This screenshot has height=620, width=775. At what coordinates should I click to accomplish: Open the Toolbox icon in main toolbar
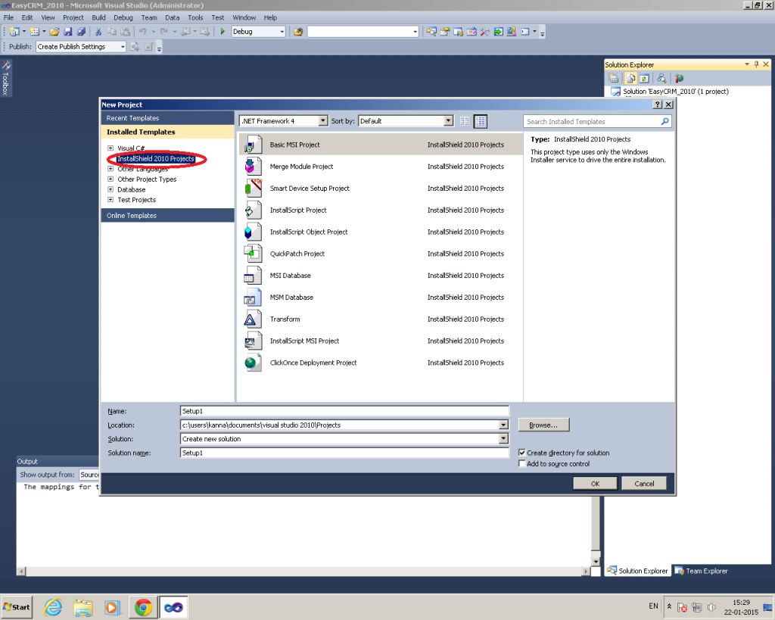click(484, 32)
